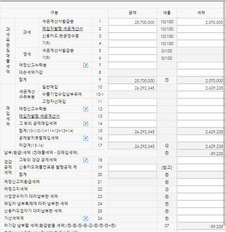Open edit icon next to 가산세액계
This screenshot has width=226, height=232.
[x=86, y=218]
